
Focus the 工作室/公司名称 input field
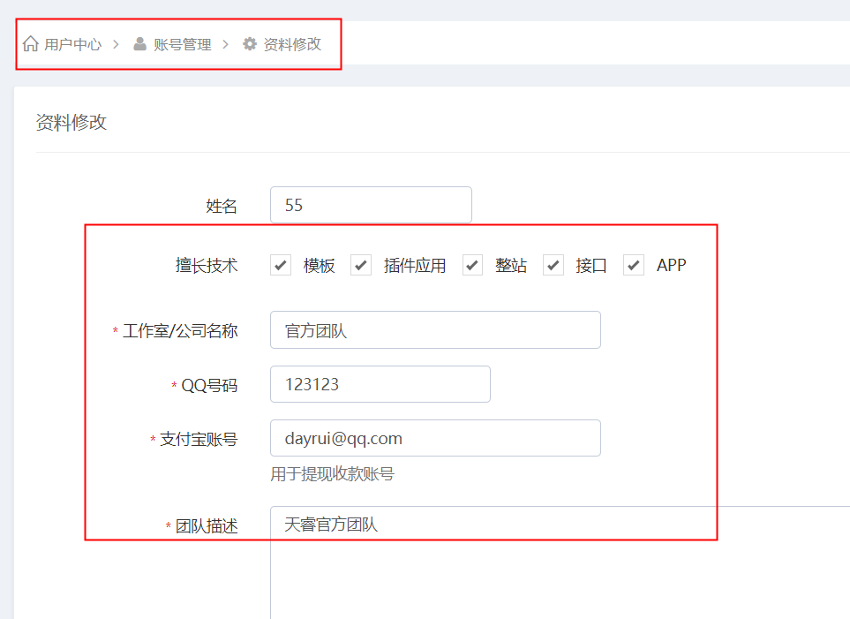tap(435, 330)
